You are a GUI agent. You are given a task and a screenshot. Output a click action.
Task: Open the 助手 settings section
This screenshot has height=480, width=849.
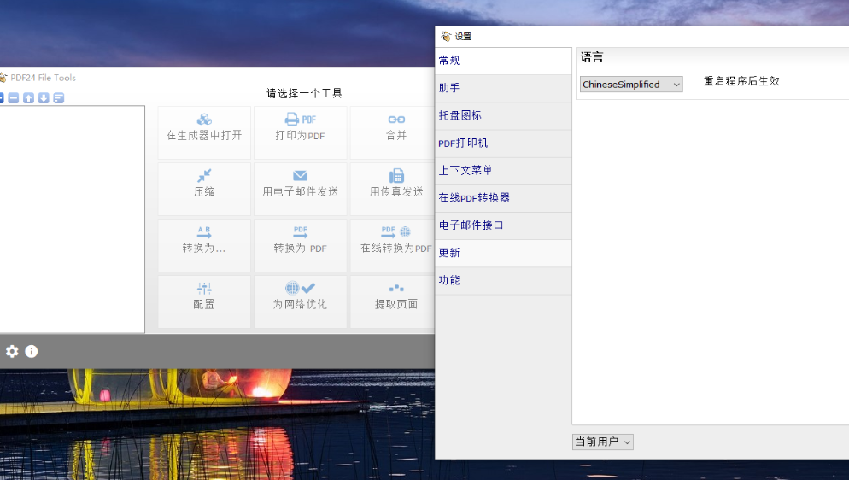pos(503,88)
